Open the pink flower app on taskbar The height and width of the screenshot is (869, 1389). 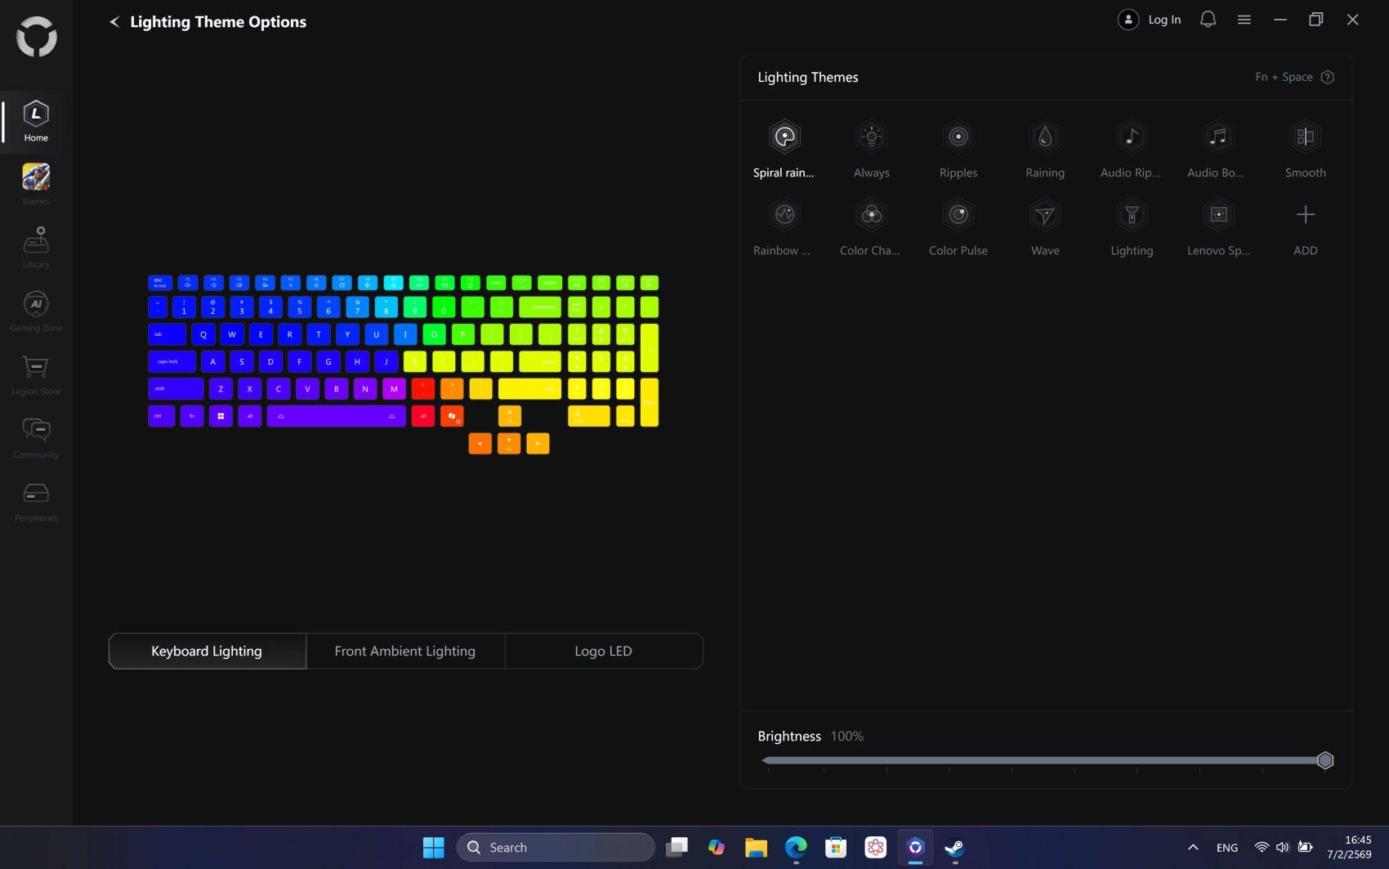(x=875, y=848)
